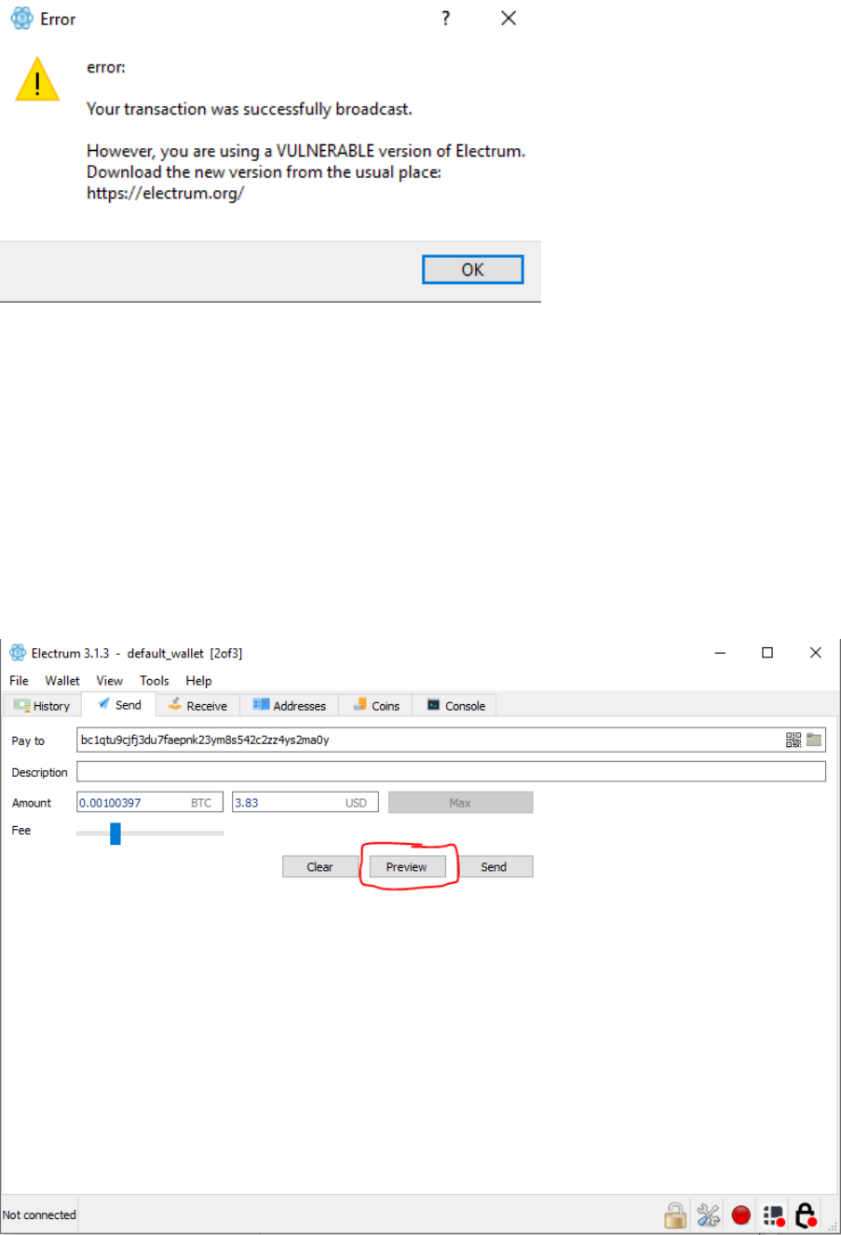The image size is (841, 1235).
Task: Click the Description input field
Action: click(451, 771)
